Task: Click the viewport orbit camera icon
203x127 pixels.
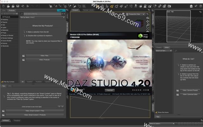Action: coord(147,18)
